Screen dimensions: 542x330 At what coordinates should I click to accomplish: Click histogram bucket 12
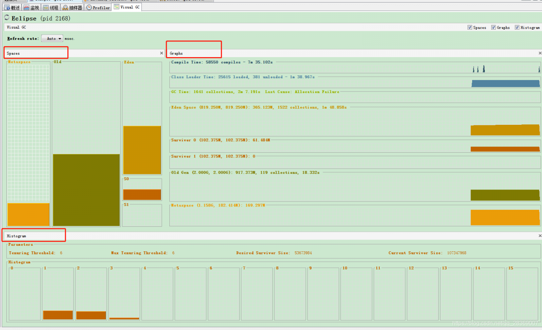tap(423, 294)
